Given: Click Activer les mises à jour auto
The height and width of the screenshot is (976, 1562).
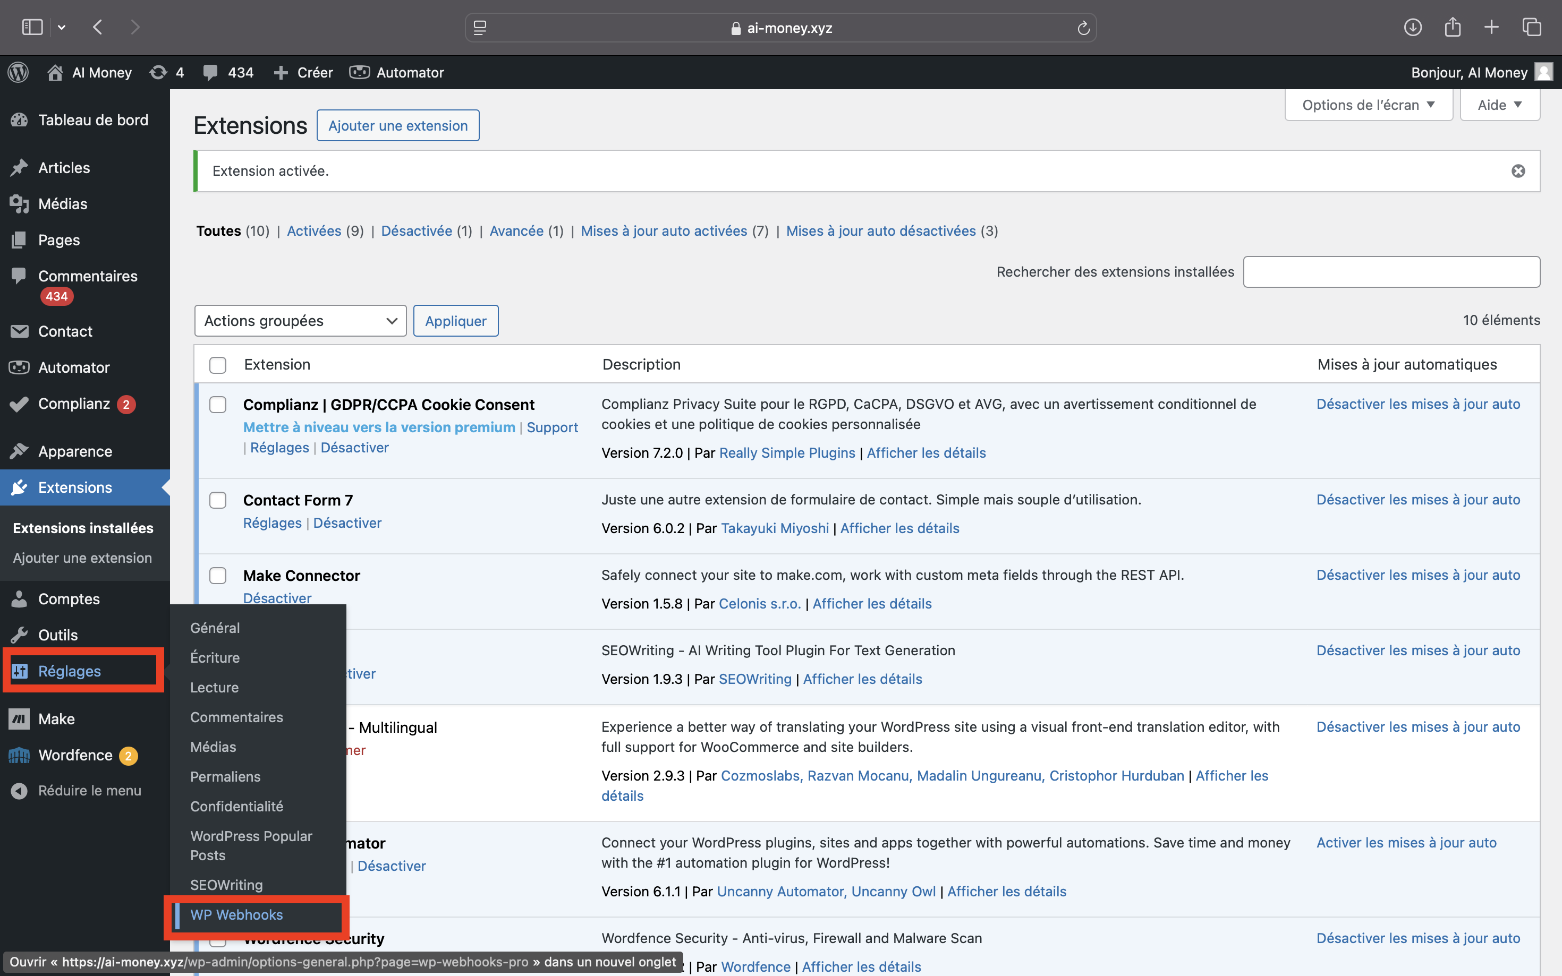Looking at the screenshot, I should click(x=1406, y=842).
